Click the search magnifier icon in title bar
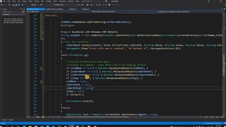 (106, 1)
